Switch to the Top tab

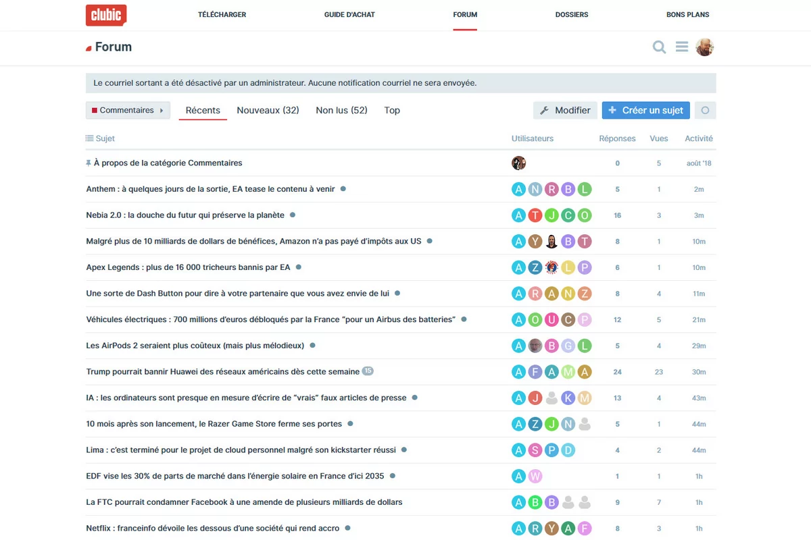tap(392, 110)
